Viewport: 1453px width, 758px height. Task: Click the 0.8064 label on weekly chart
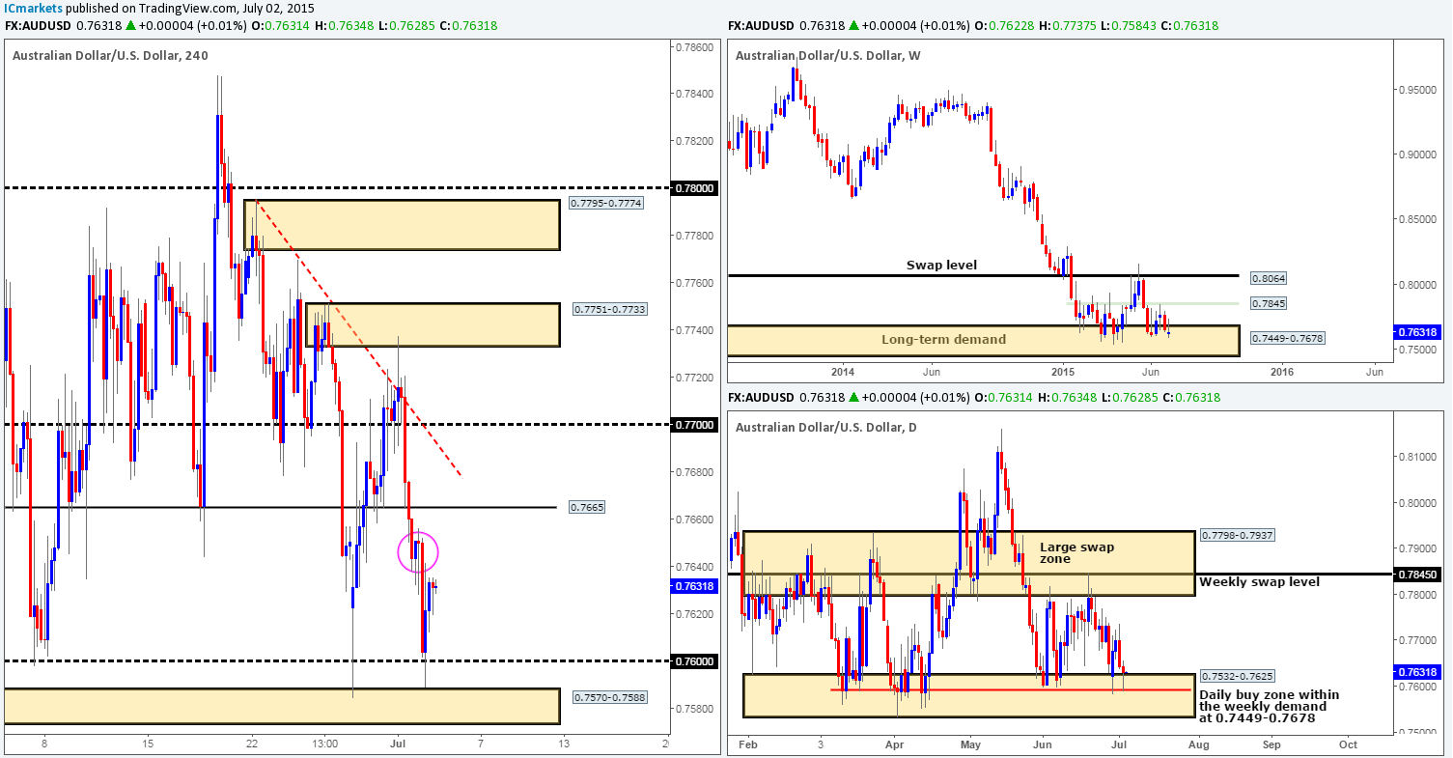click(1269, 278)
